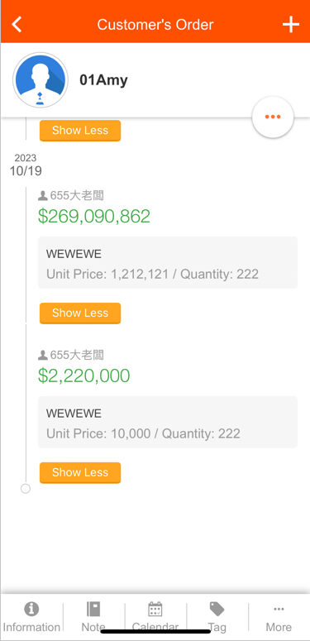Viewport: 310px width, 641px height.
Task: Add new order with plus icon
Action: click(x=291, y=25)
